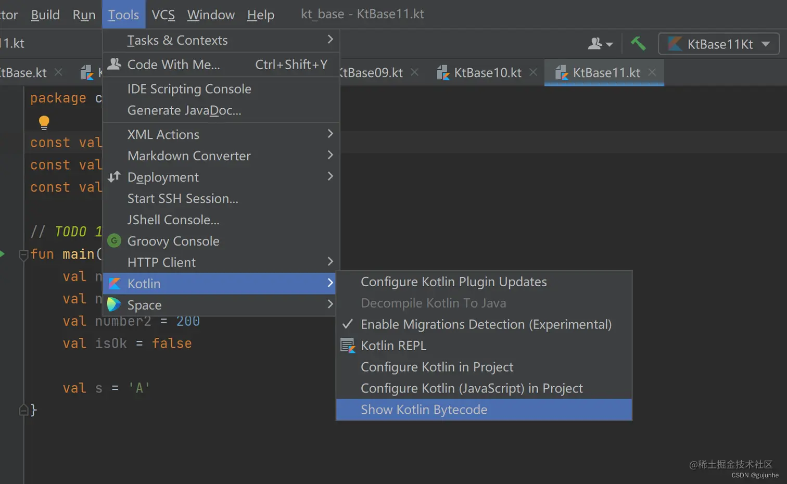Click the Code With Me people icon
Viewport: 787px width, 484px height.
click(114, 64)
